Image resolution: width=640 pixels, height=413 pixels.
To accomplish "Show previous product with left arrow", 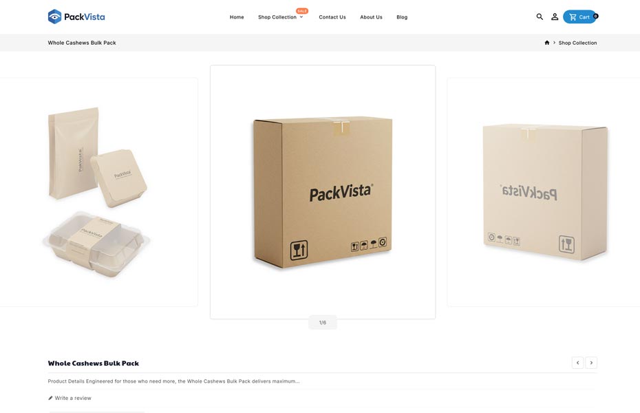I will coord(577,363).
